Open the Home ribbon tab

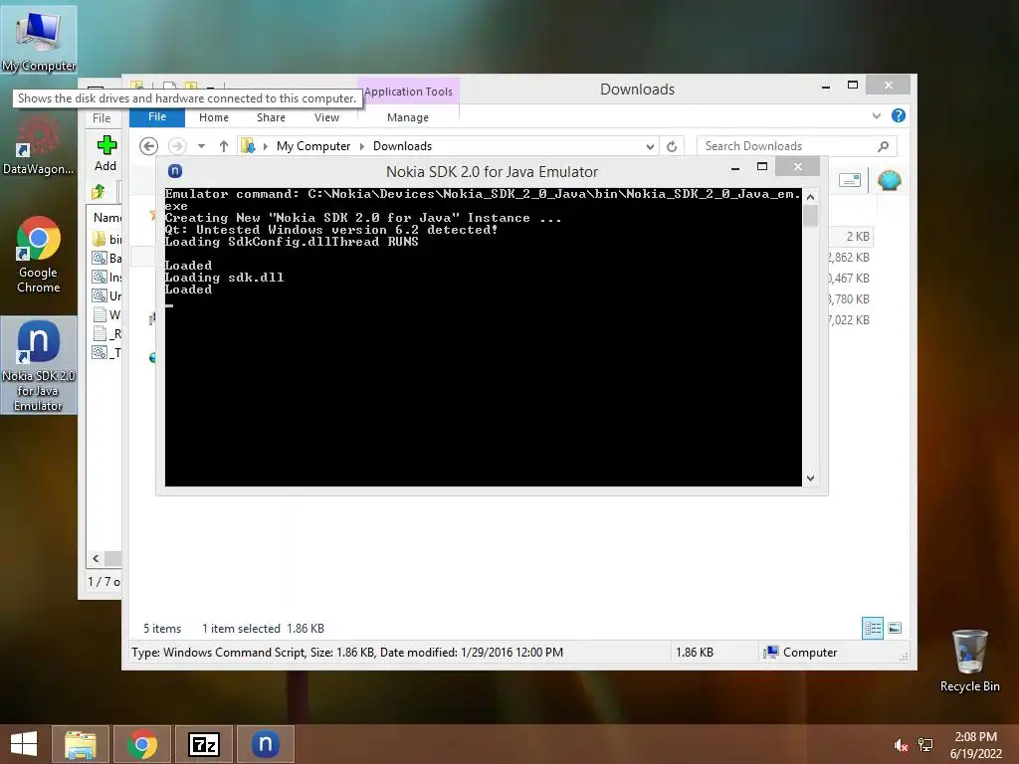click(214, 117)
